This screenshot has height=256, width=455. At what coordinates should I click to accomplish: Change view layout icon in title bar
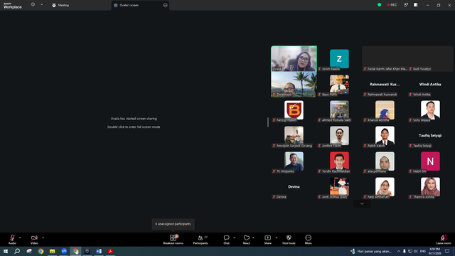pyautogui.click(x=415, y=5)
